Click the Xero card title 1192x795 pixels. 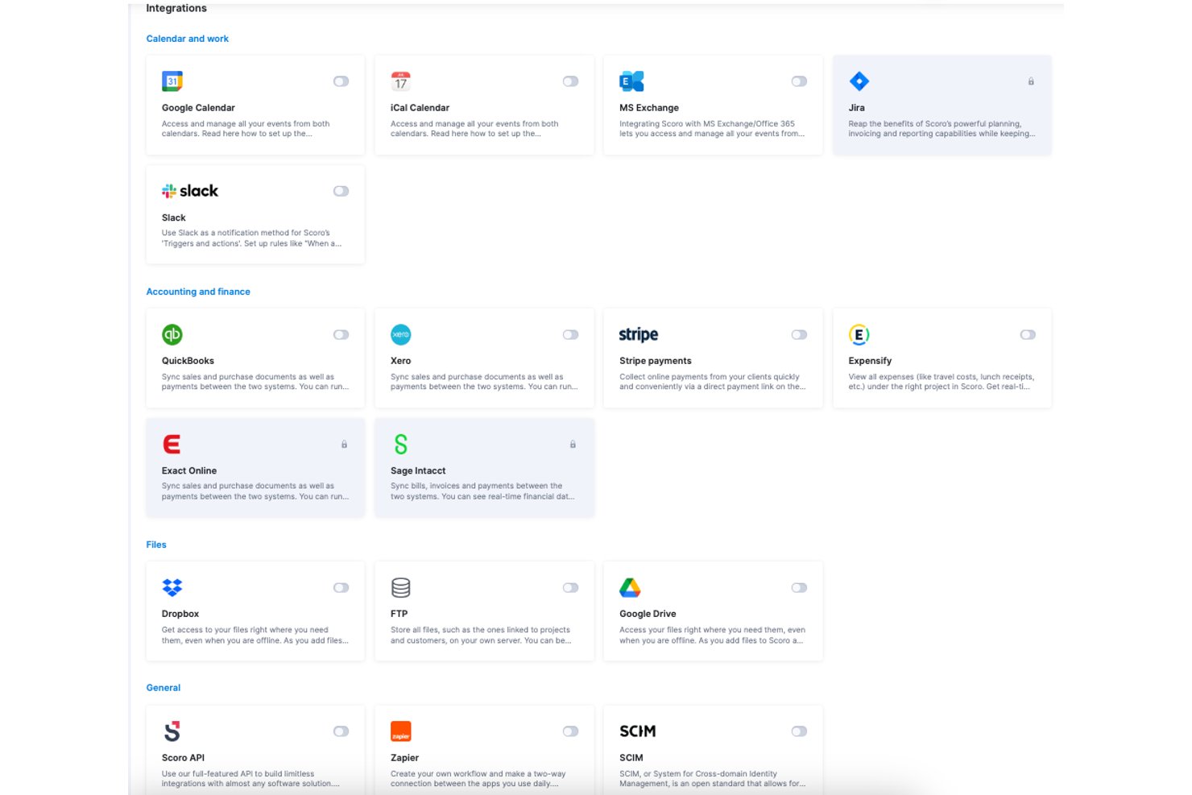click(x=400, y=361)
